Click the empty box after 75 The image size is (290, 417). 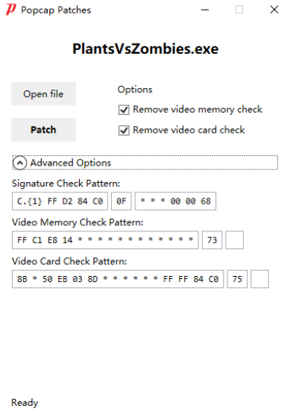[x=259, y=279]
